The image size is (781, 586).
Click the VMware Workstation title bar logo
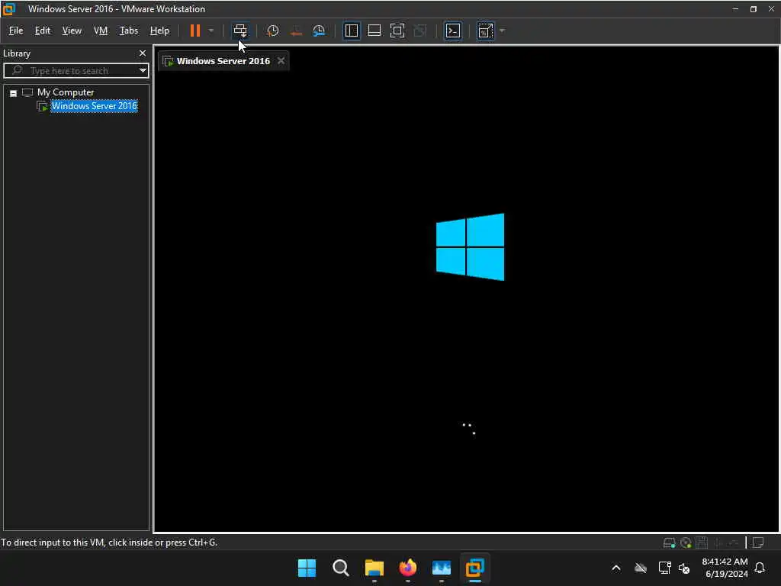coord(9,9)
